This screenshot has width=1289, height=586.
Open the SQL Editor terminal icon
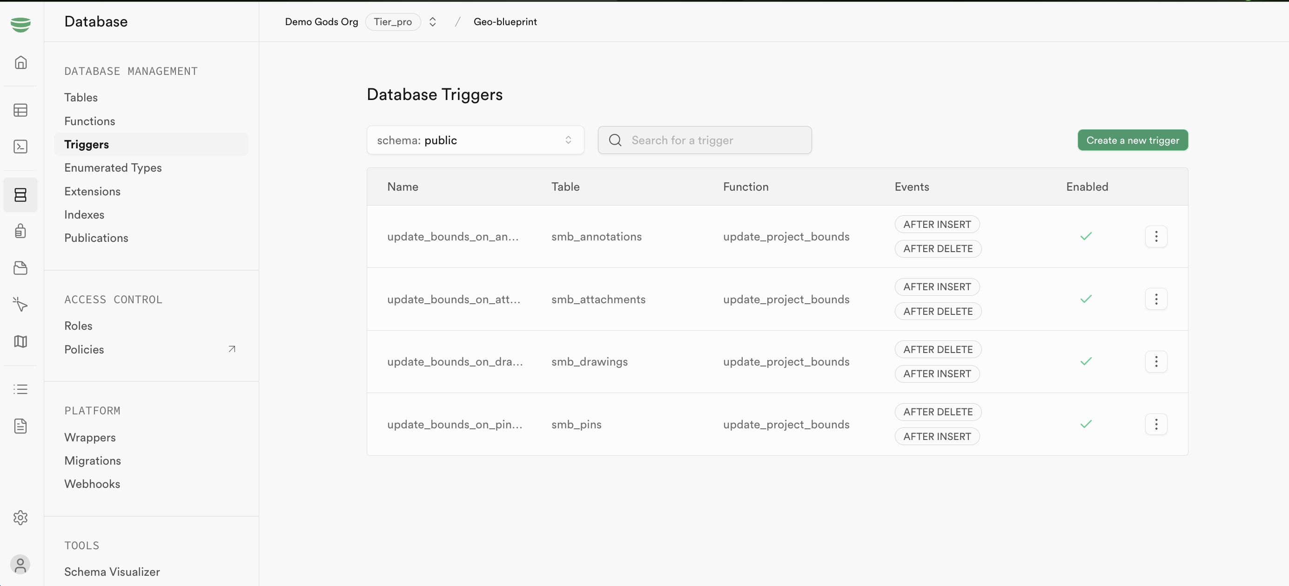pyautogui.click(x=20, y=146)
